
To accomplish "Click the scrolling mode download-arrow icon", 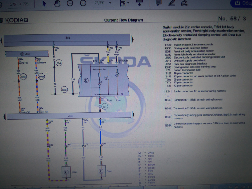I will 139,3.
